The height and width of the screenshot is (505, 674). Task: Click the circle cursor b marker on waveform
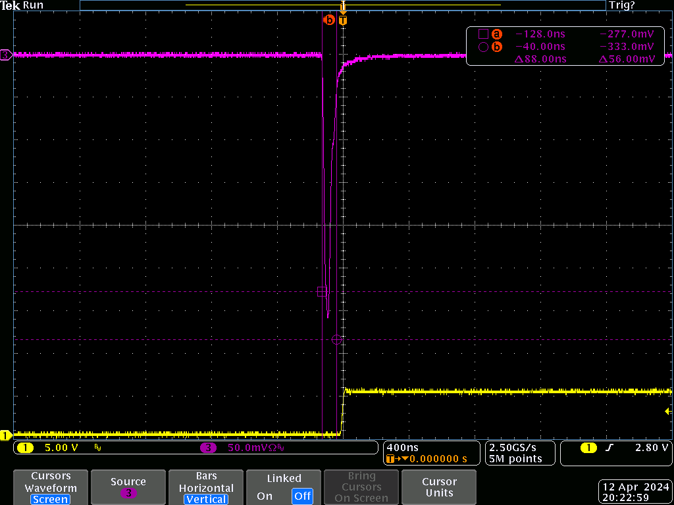tap(337, 339)
